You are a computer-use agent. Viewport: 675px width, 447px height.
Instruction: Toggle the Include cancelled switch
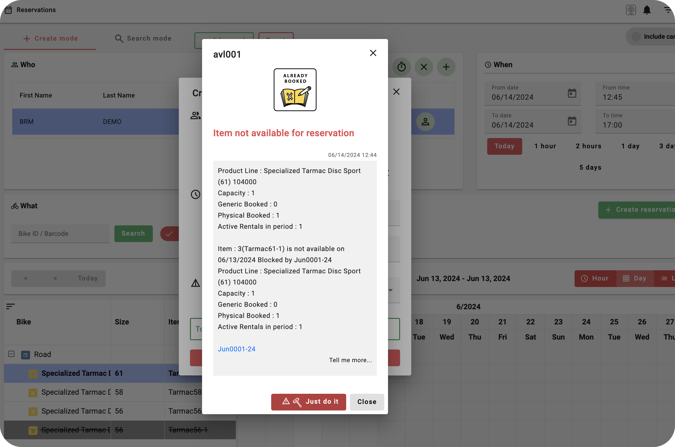[636, 37]
